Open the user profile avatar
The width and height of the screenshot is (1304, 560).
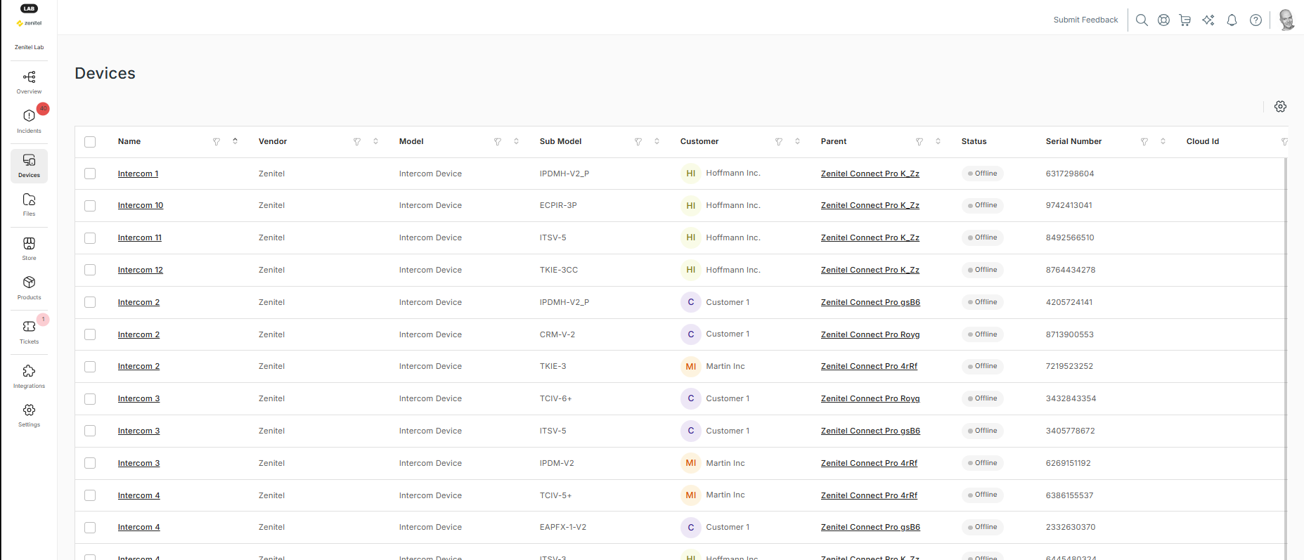coord(1286,20)
